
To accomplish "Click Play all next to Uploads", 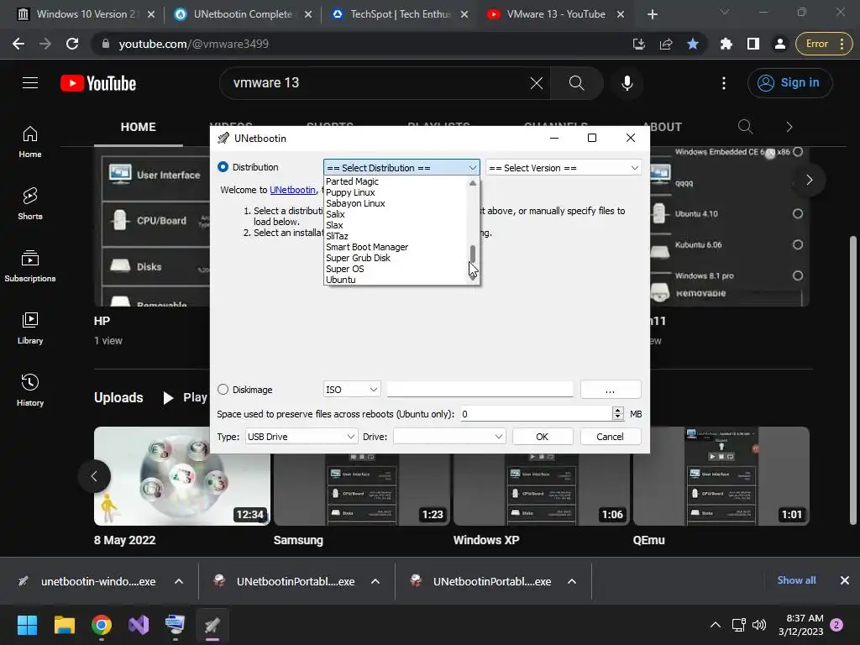I will click(x=186, y=397).
